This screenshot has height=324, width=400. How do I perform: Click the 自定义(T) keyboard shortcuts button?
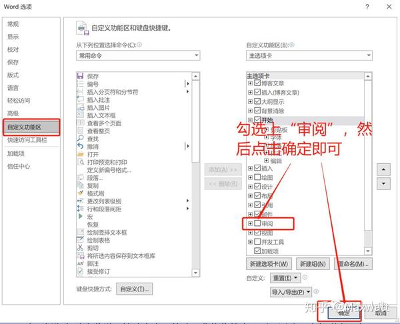tap(135, 289)
